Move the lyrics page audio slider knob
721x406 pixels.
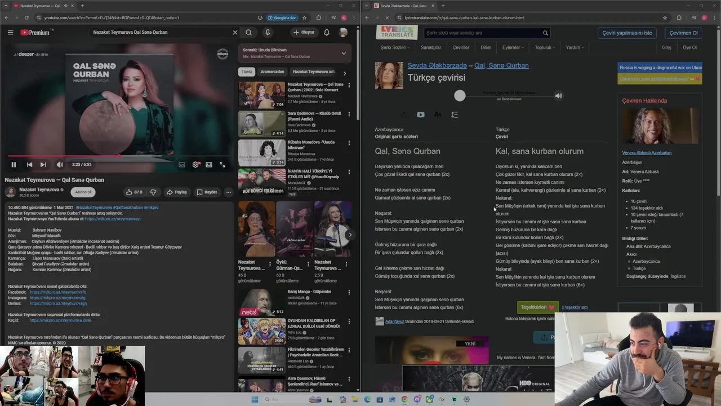click(x=460, y=96)
